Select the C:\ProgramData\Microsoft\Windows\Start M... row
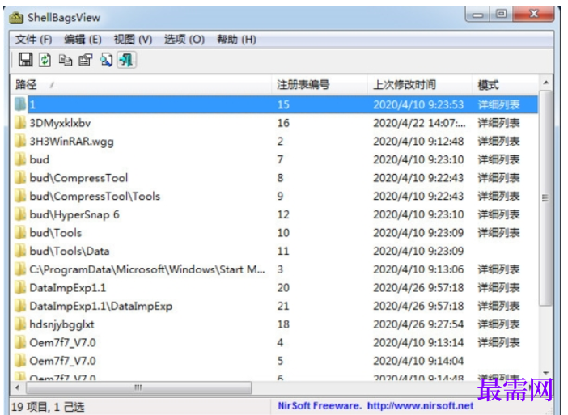 click(274, 269)
